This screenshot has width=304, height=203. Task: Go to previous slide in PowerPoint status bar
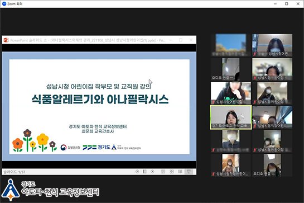[x=137, y=172]
